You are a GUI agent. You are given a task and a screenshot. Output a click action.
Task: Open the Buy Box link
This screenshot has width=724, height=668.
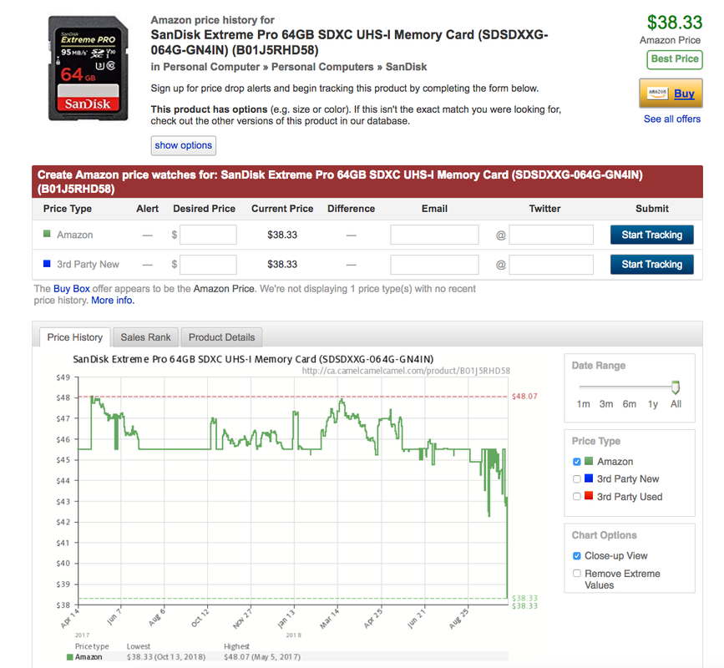[72, 289]
